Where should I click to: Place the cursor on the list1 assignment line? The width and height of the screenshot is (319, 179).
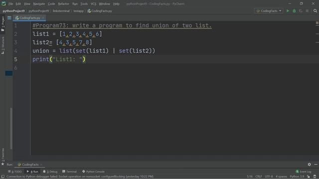point(67,34)
